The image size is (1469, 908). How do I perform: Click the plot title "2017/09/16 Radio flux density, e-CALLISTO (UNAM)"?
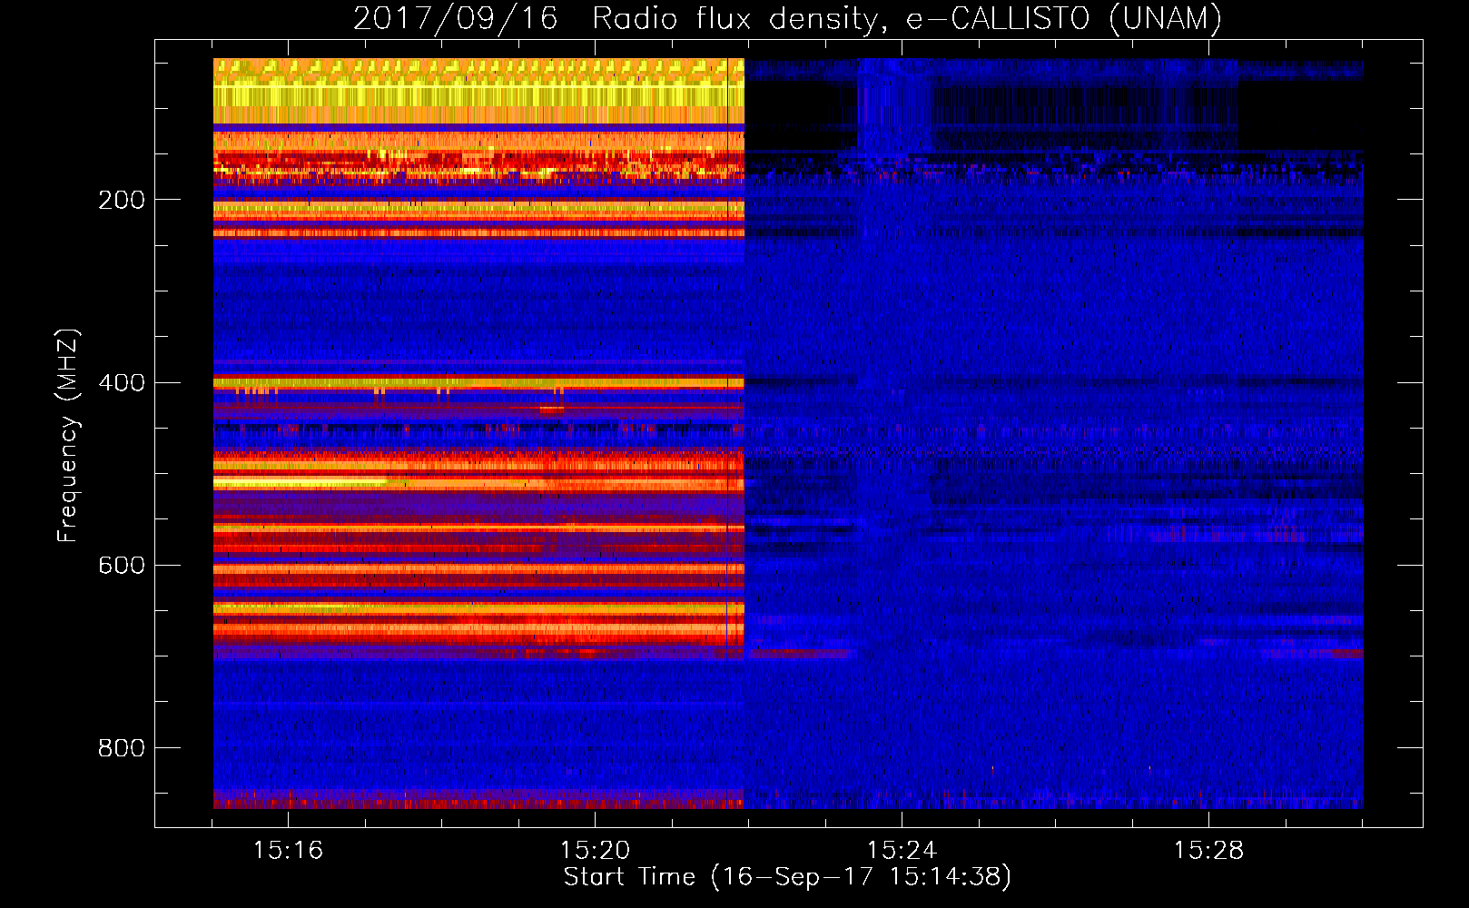point(787,18)
